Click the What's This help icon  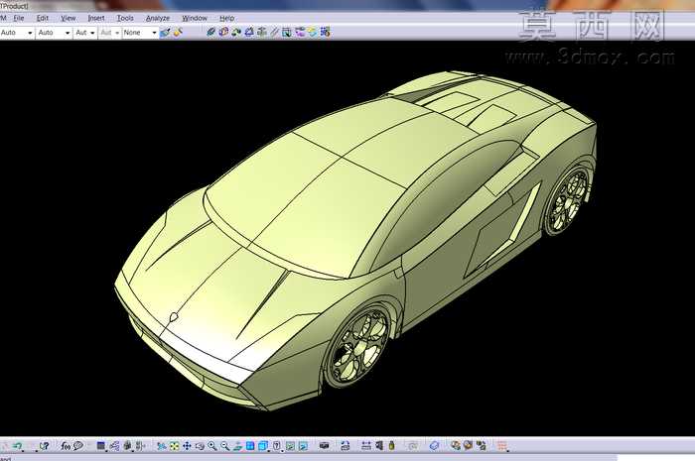[x=44, y=446]
